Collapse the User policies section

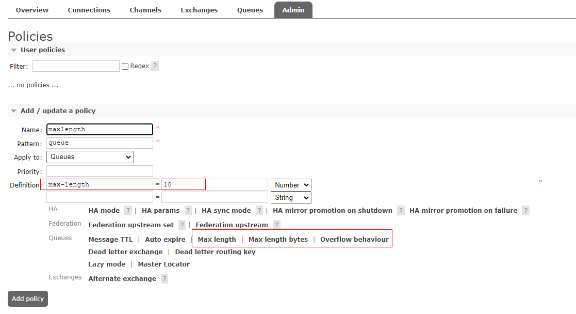[14, 50]
